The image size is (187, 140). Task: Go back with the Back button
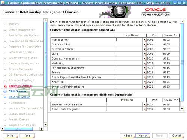pos(128,136)
